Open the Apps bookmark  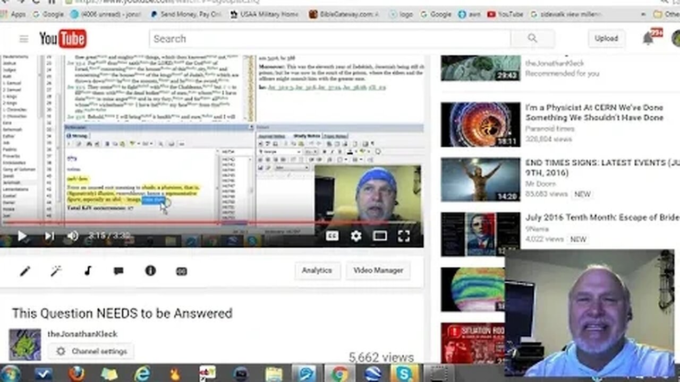(x=14, y=14)
